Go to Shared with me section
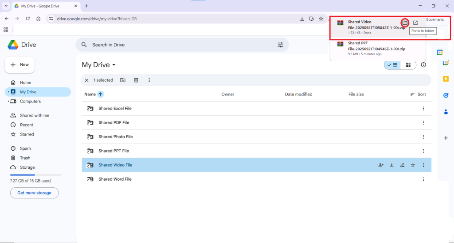The height and width of the screenshot is (243, 454). point(34,115)
